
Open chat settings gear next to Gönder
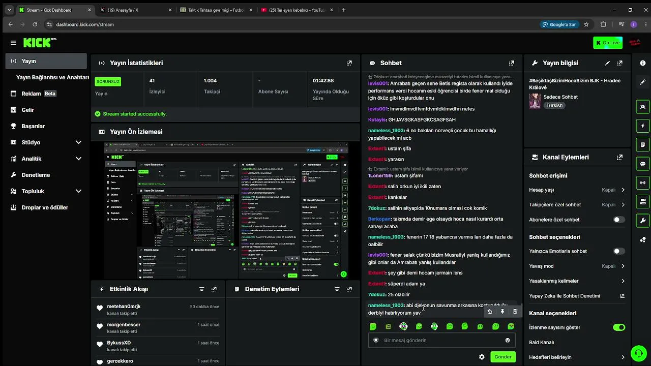click(482, 357)
